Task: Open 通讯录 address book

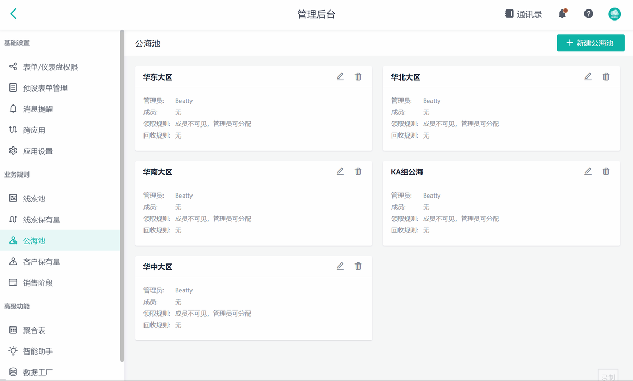Action: pyautogui.click(x=523, y=14)
